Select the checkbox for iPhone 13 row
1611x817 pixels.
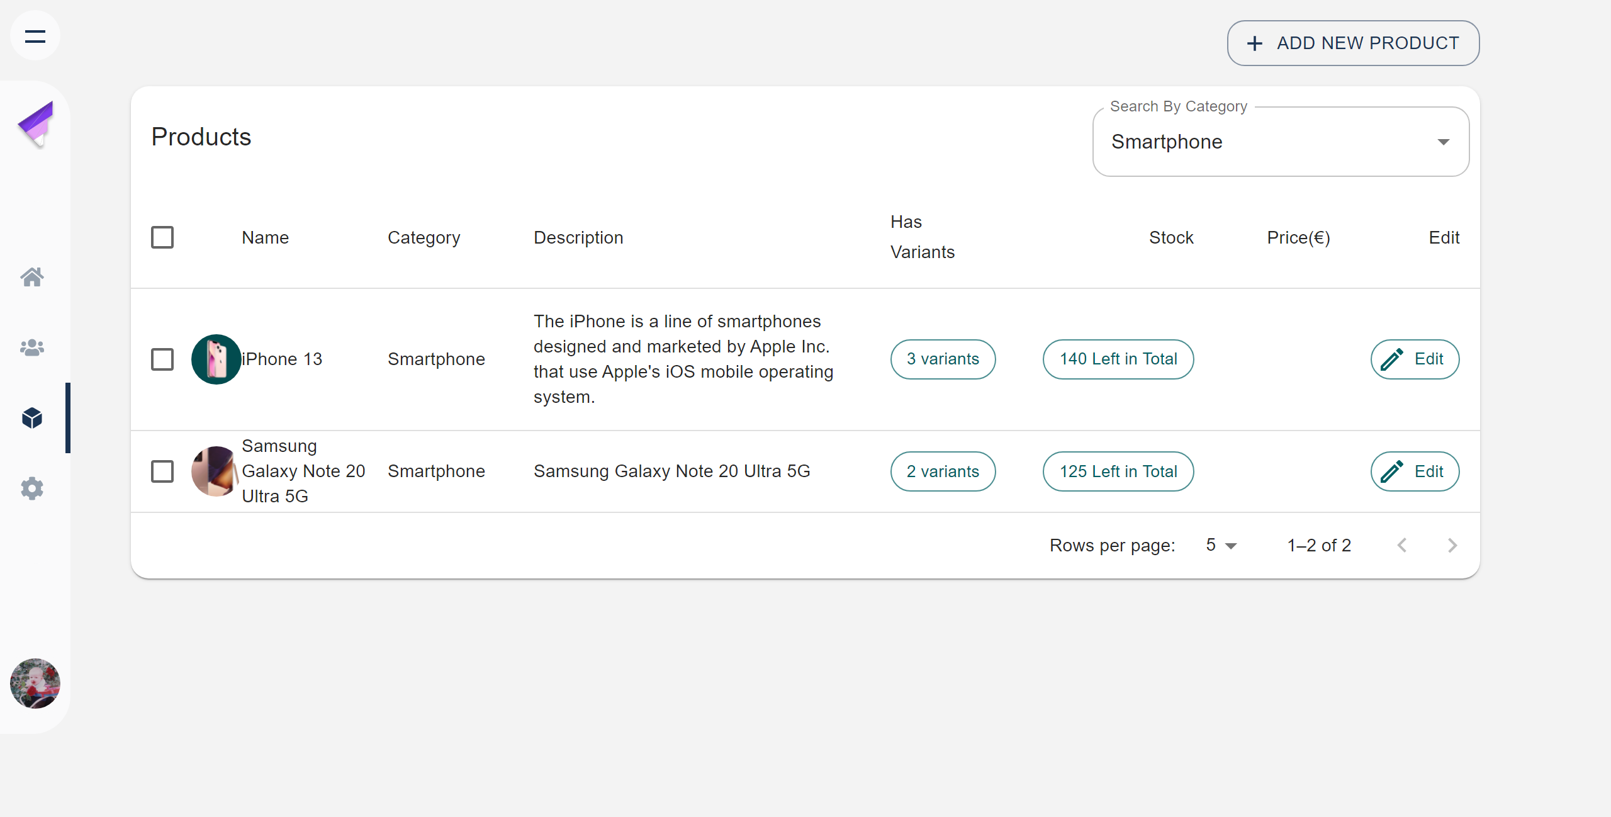(162, 359)
